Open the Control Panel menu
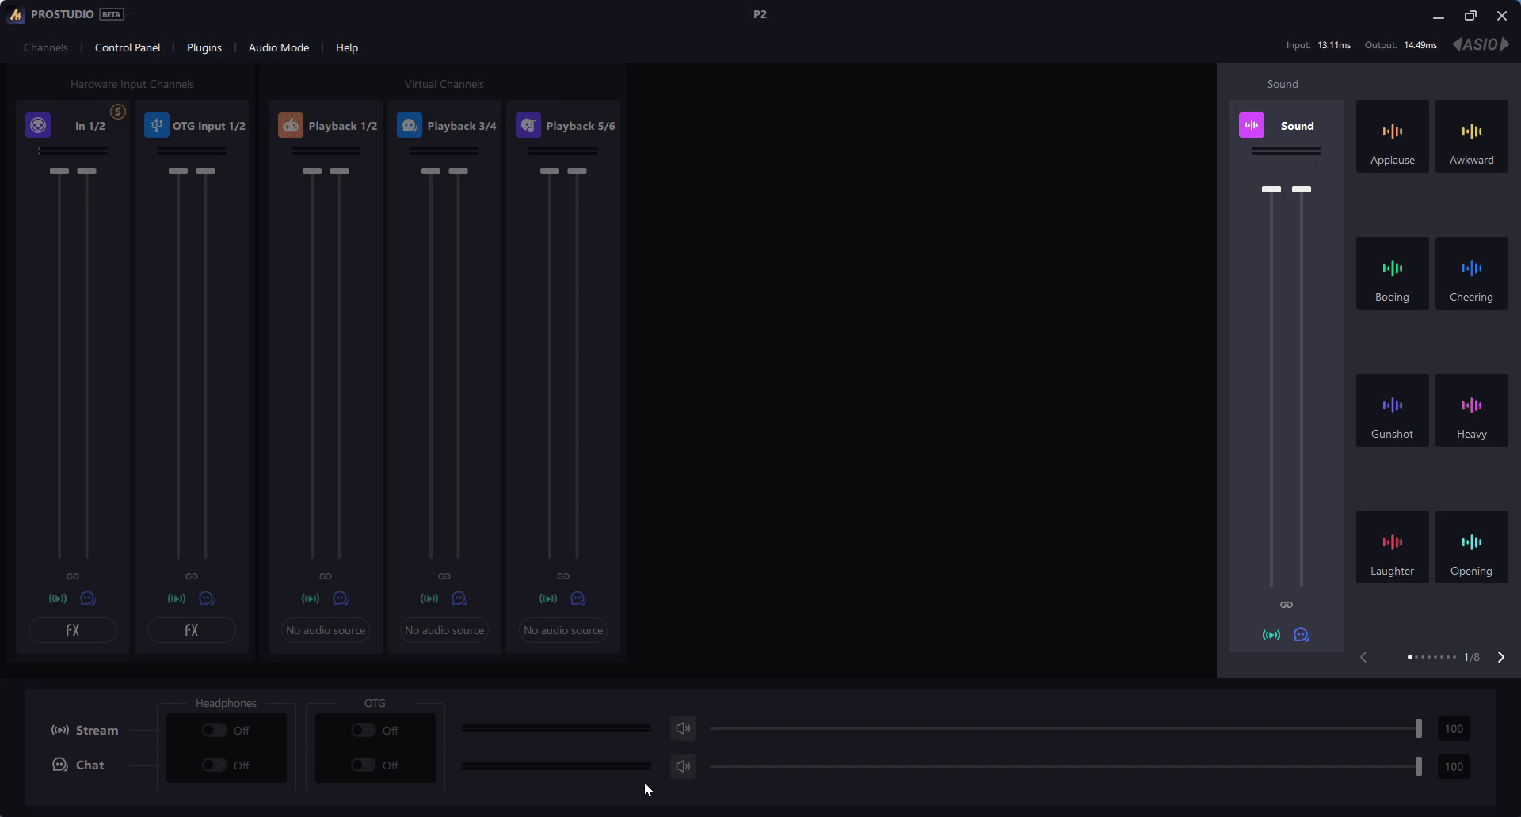This screenshot has width=1521, height=817. [x=128, y=47]
